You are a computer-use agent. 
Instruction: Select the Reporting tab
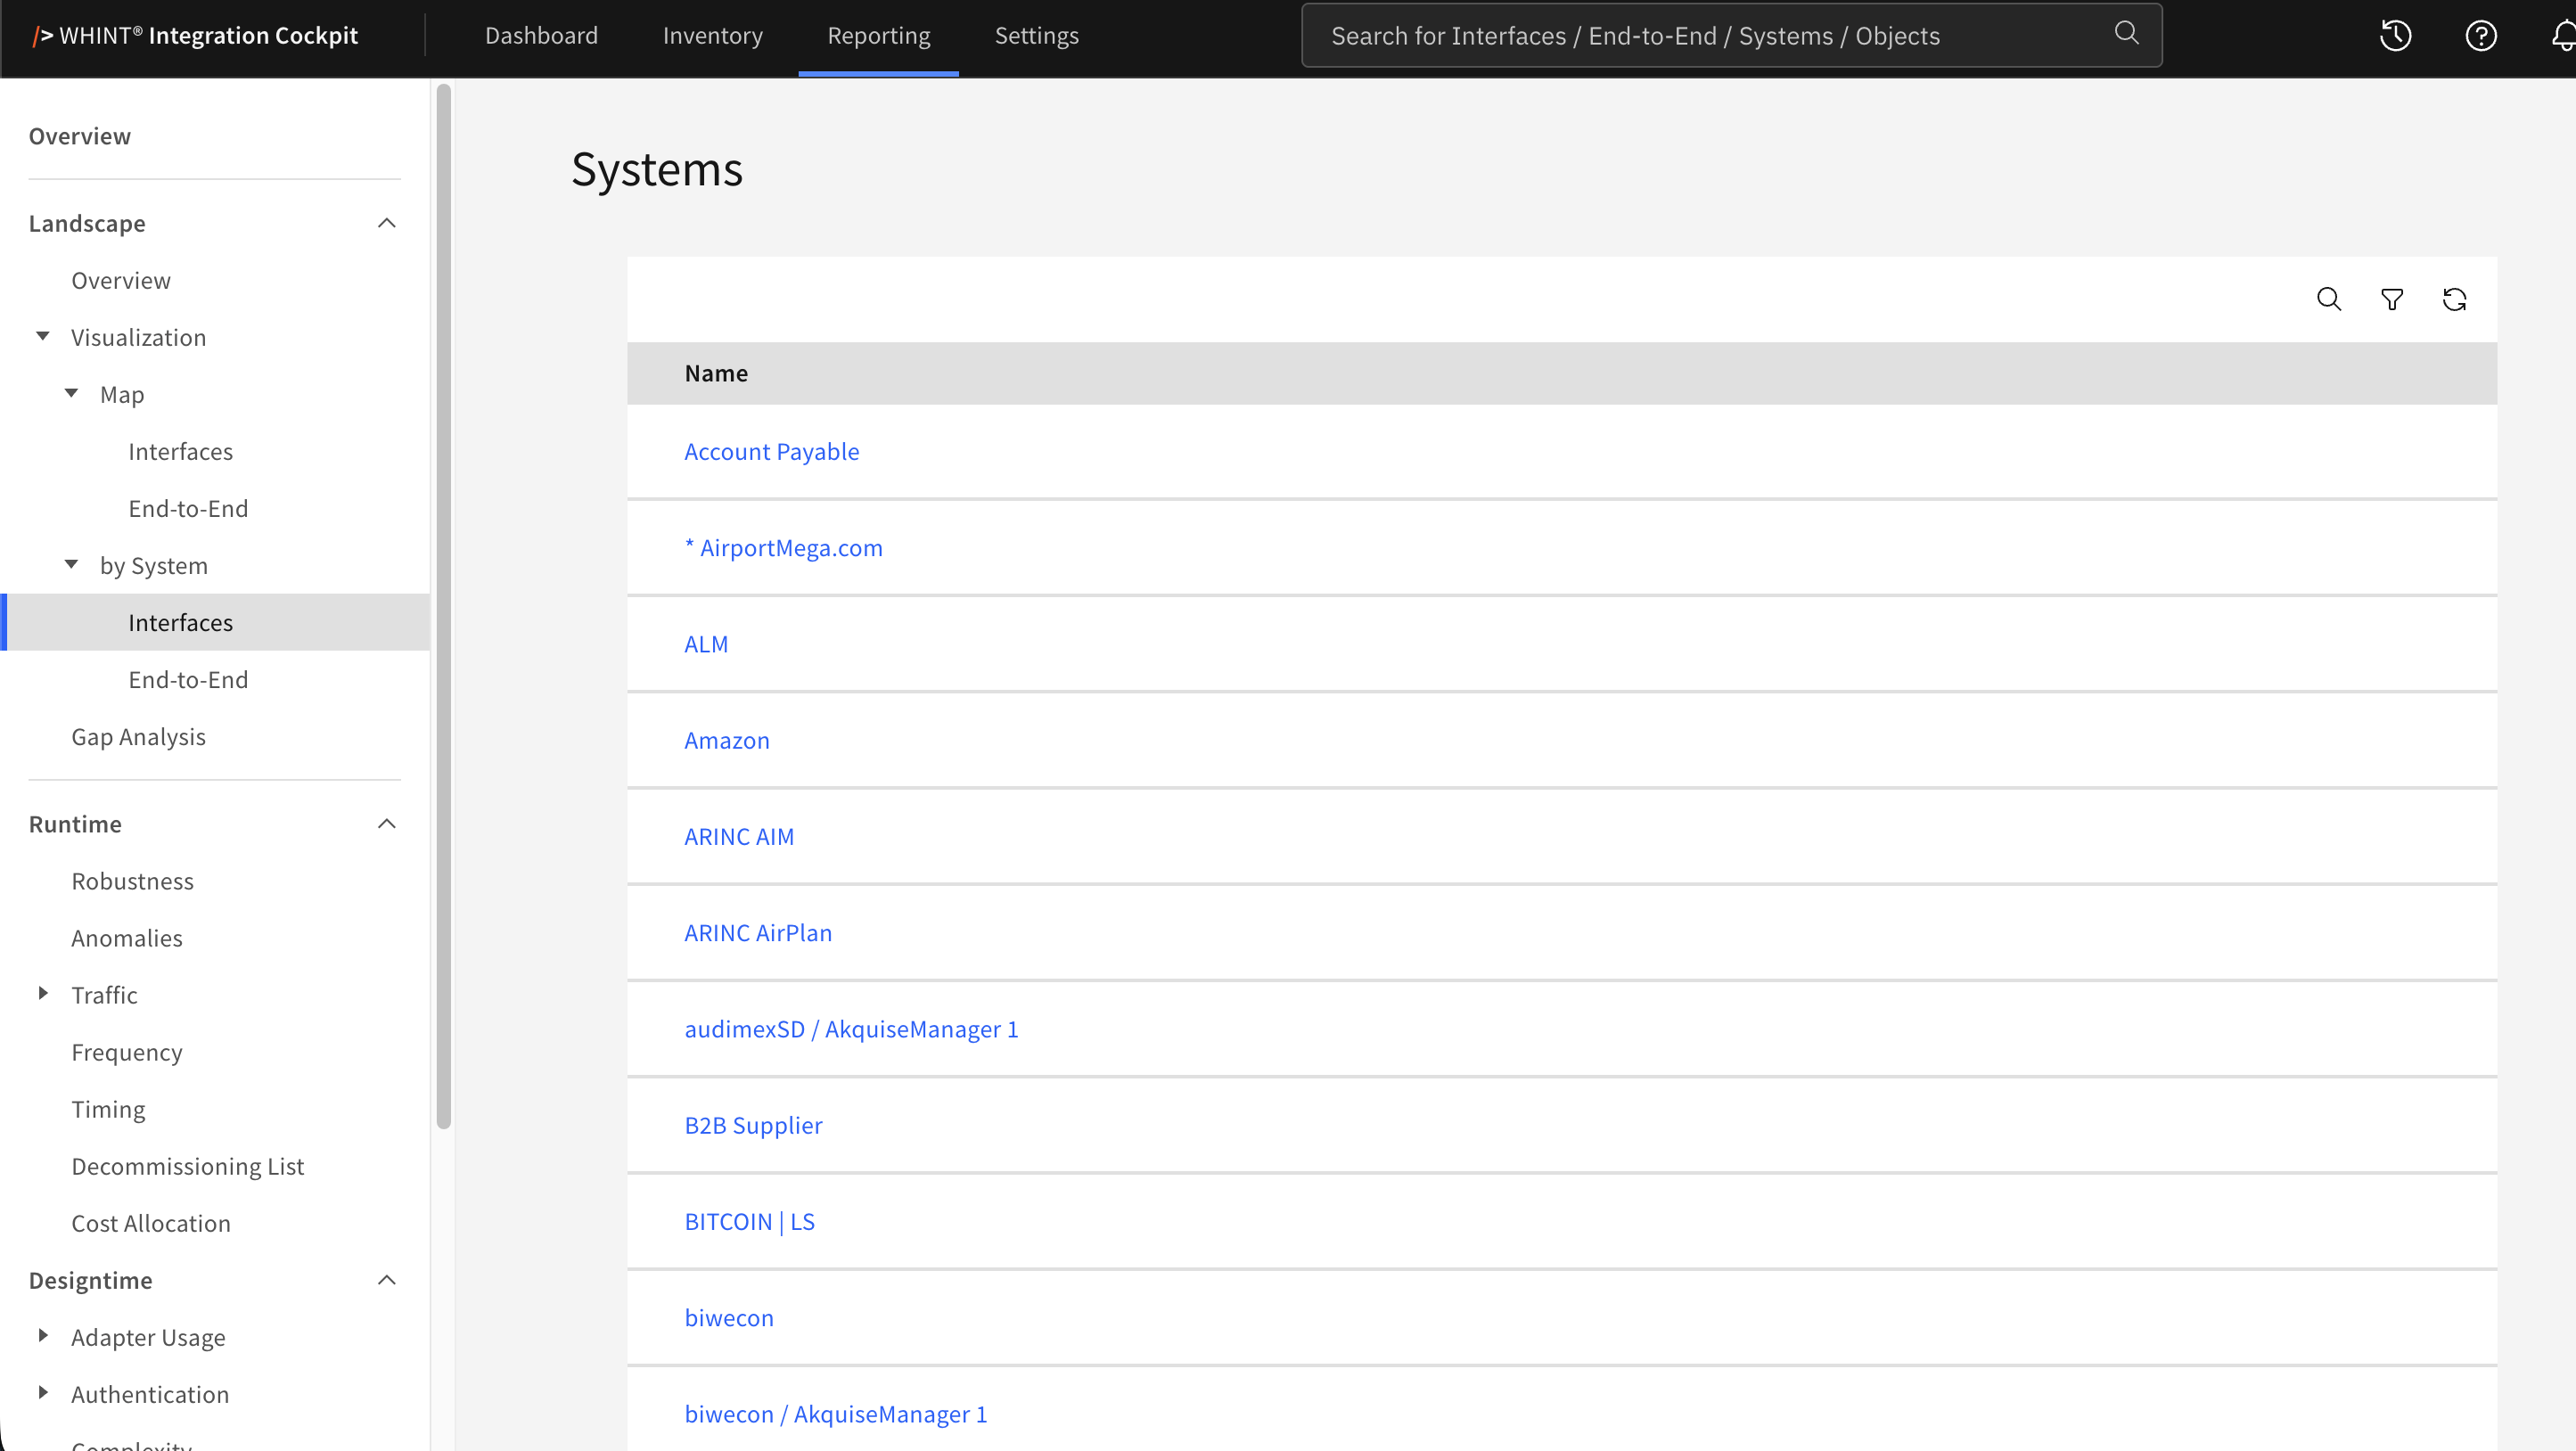[x=879, y=36]
